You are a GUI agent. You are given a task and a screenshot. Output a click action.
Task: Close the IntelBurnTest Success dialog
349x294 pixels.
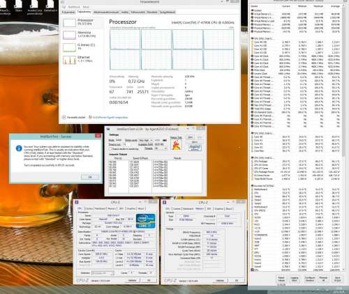(98, 136)
